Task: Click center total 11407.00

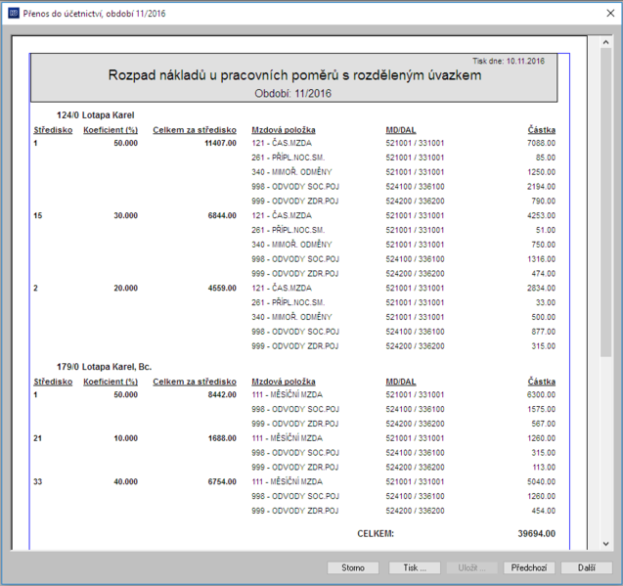Action: coord(220,143)
